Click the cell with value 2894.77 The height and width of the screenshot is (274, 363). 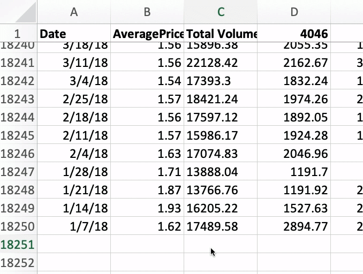click(294, 226)
